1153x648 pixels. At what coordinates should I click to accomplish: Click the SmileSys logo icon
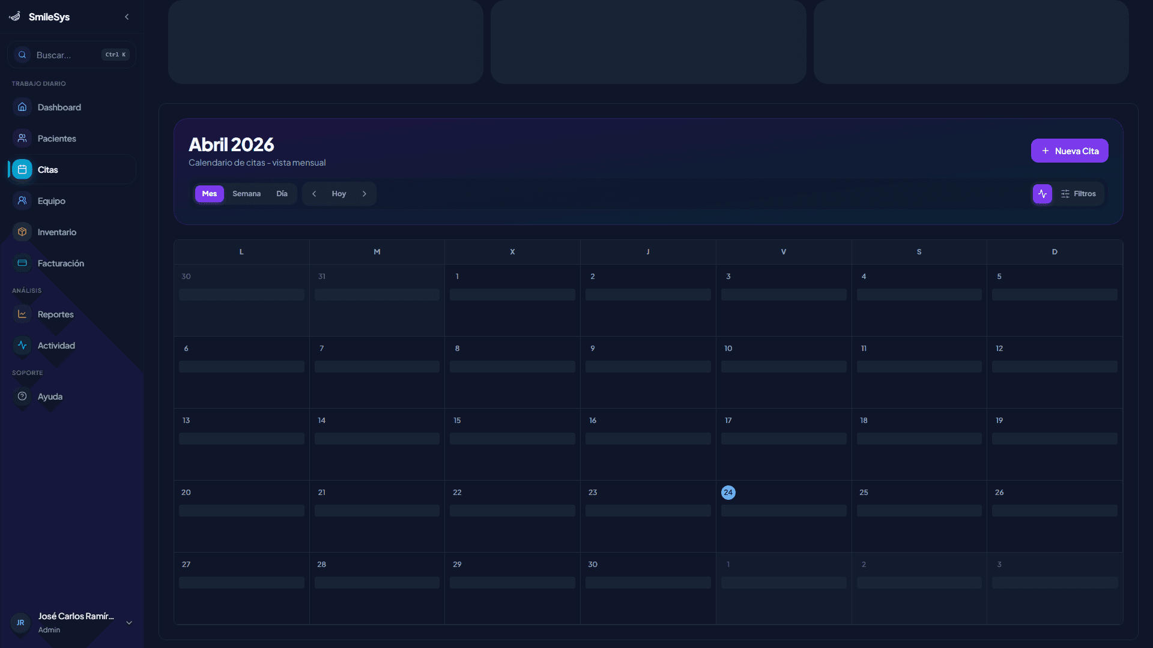click(x=15, y=17)
